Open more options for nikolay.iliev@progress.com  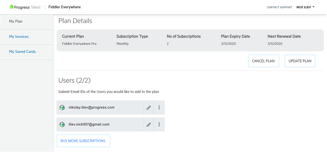point(159,108)
